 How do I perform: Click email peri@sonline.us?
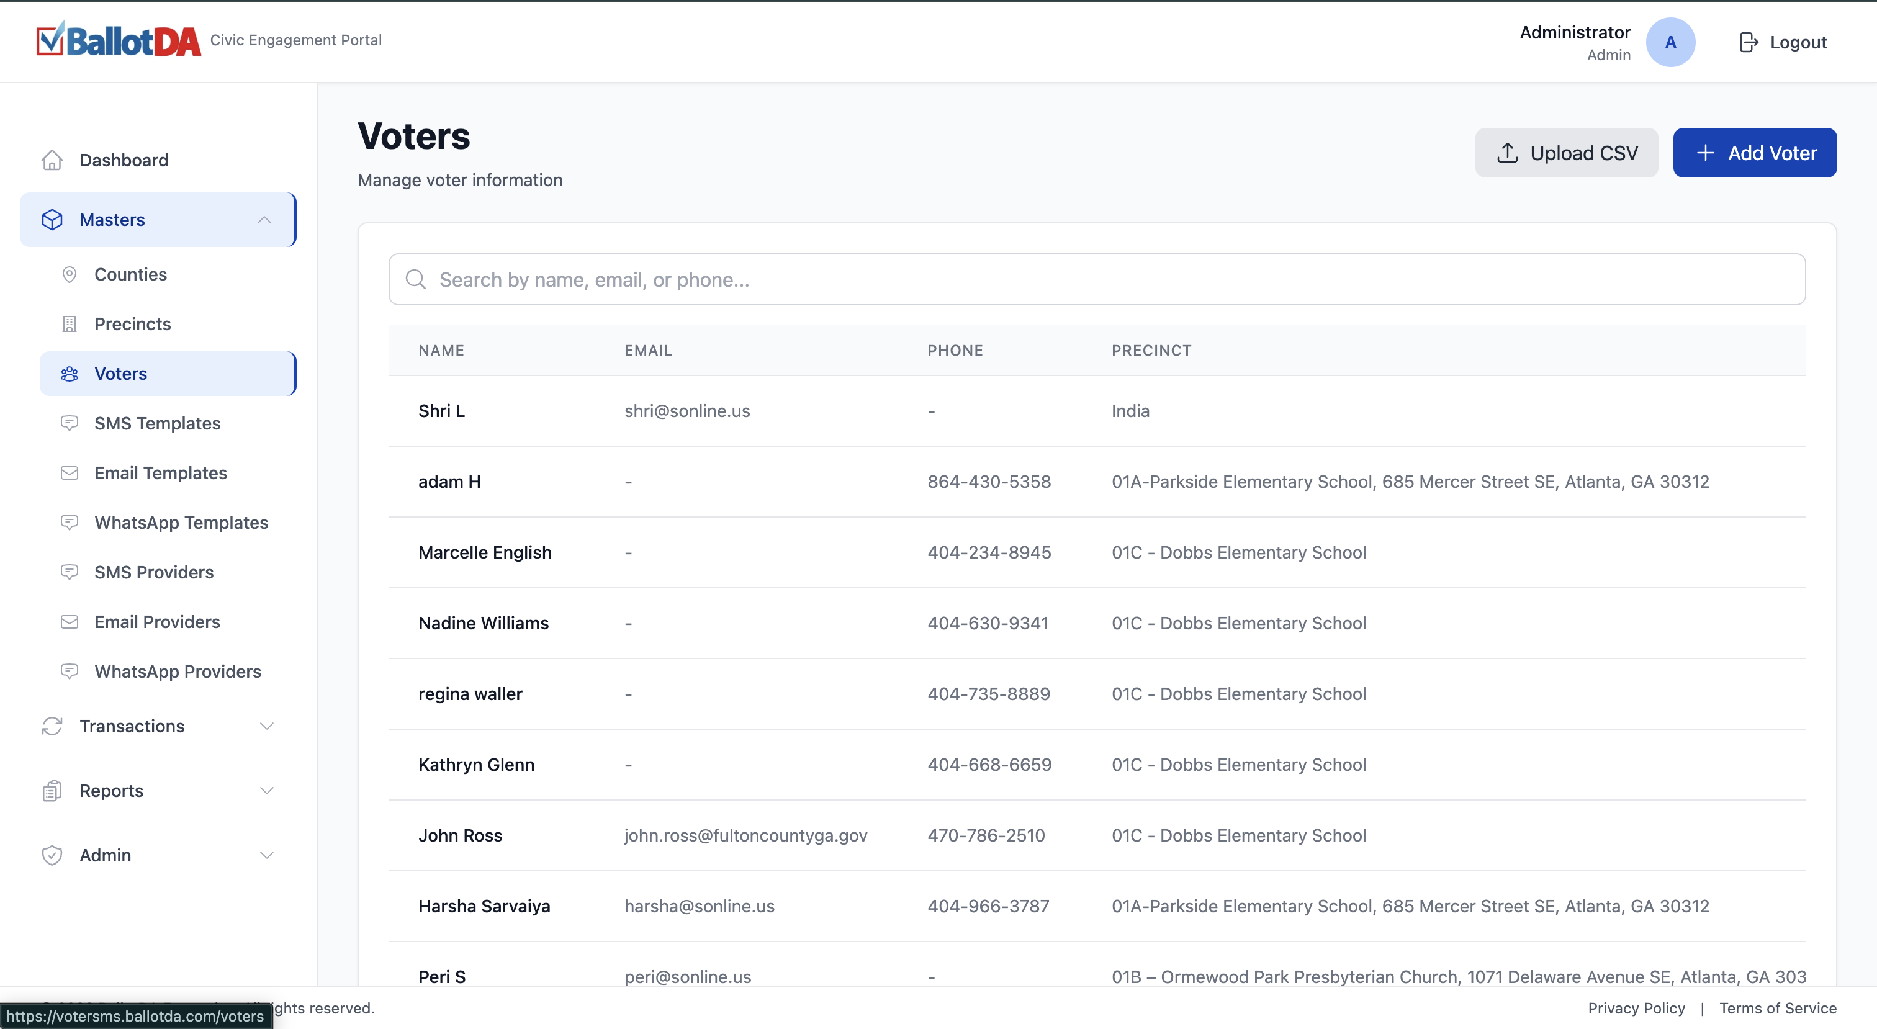(687, 976)
